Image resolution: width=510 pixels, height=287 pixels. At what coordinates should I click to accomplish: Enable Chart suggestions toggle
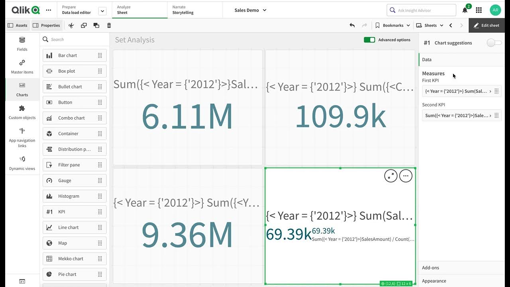[494, 43]
